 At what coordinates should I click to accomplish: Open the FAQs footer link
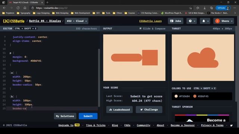127,125
